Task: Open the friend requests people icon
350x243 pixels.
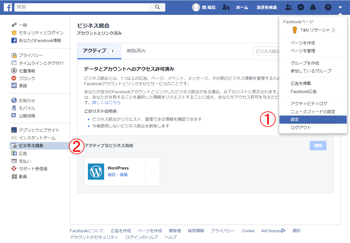Action: [x=289, y=7]
